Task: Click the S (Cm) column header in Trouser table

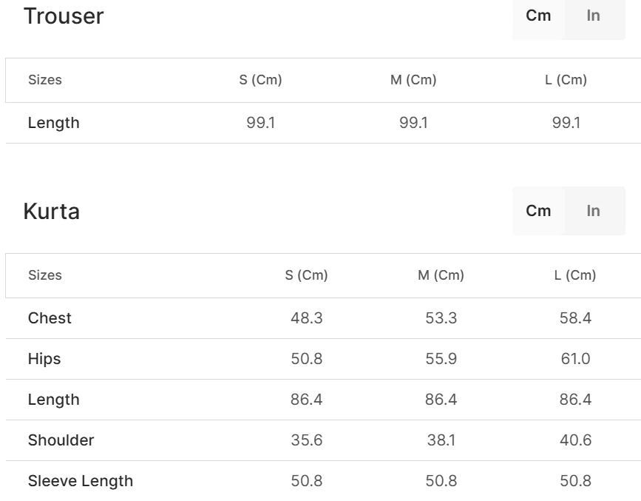Action: (x=260, y=80)
